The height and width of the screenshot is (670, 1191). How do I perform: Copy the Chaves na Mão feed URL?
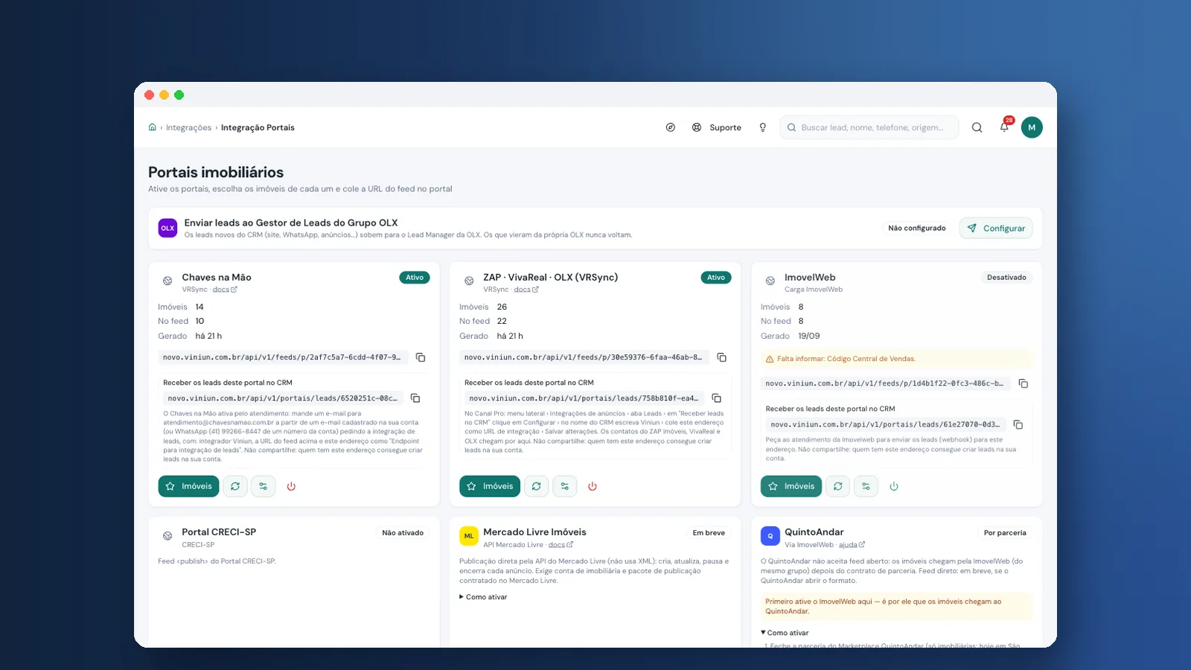tap(421, 357)
